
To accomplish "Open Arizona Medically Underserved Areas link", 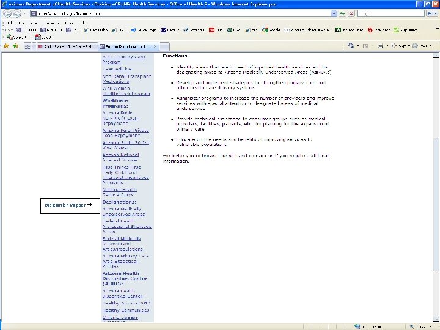I will click(x=123, y=211).
